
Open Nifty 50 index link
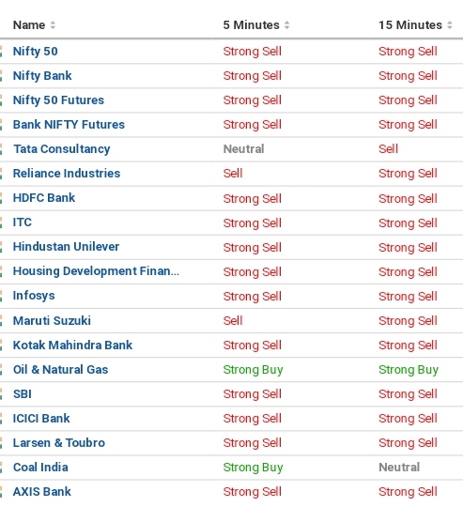click(36, 51)
